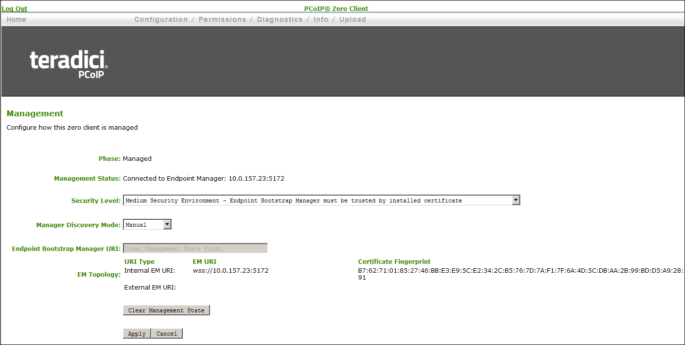The width and height of the screenshot is (685, 345).
Task: Click the PCoIP® Zero Client title
Action: 336,8
